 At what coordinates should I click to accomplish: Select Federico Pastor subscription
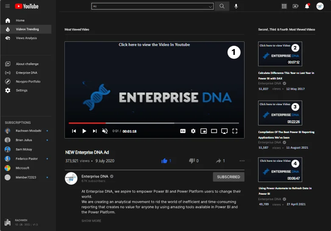pos(26,159)
